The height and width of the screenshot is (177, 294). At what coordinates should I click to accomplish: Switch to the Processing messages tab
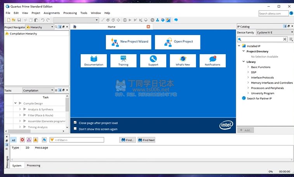[33, 165]
